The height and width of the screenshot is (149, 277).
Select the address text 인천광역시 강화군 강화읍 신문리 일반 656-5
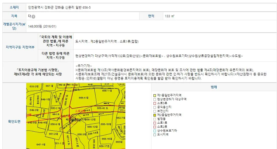59,8
